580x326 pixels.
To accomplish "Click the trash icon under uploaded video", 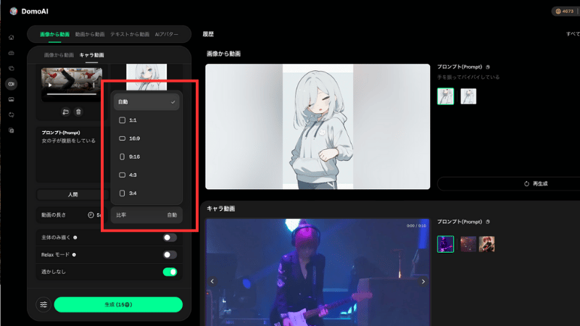I will tap(78, 112).
